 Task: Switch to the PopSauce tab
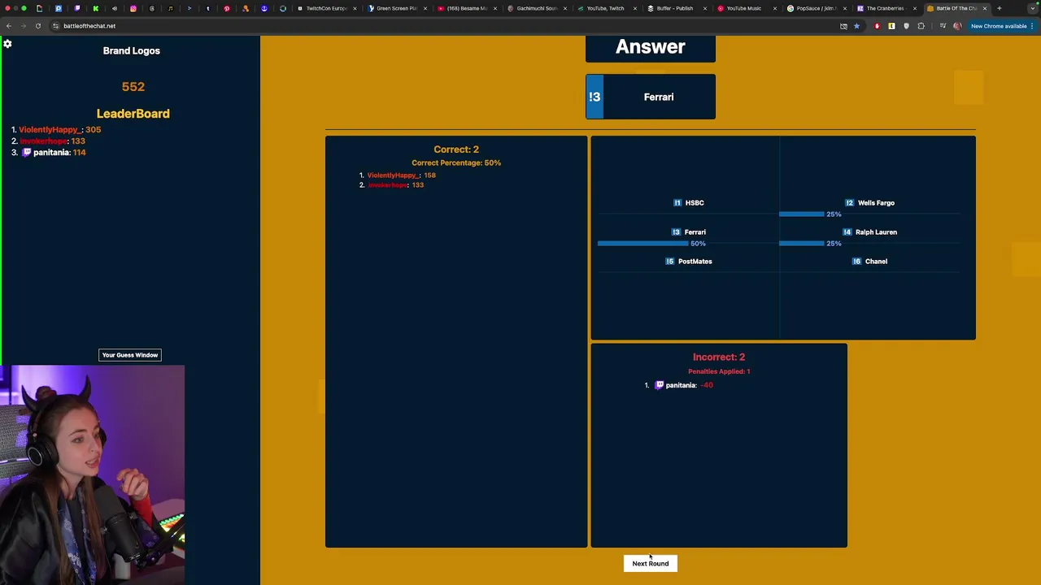(x=817, y=8)
